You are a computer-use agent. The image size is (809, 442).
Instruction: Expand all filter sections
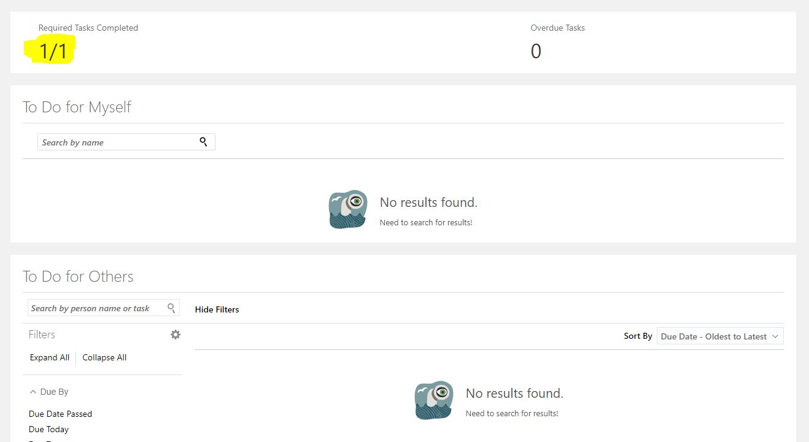[x=49, y=357]
